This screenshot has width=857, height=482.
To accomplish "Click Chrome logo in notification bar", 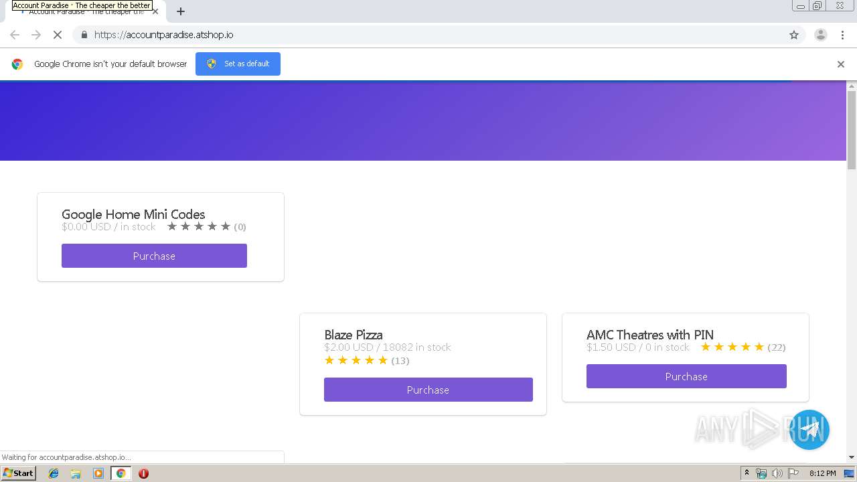I will pos(17,64).
